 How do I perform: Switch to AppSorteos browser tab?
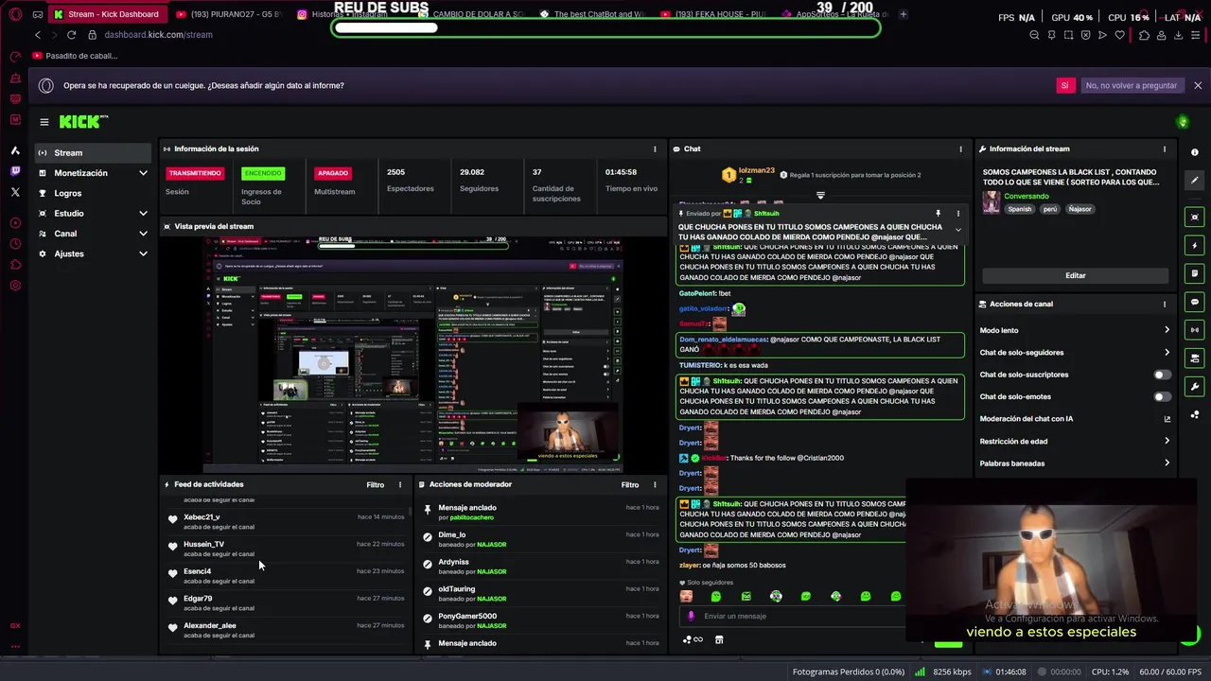(836, 14)
